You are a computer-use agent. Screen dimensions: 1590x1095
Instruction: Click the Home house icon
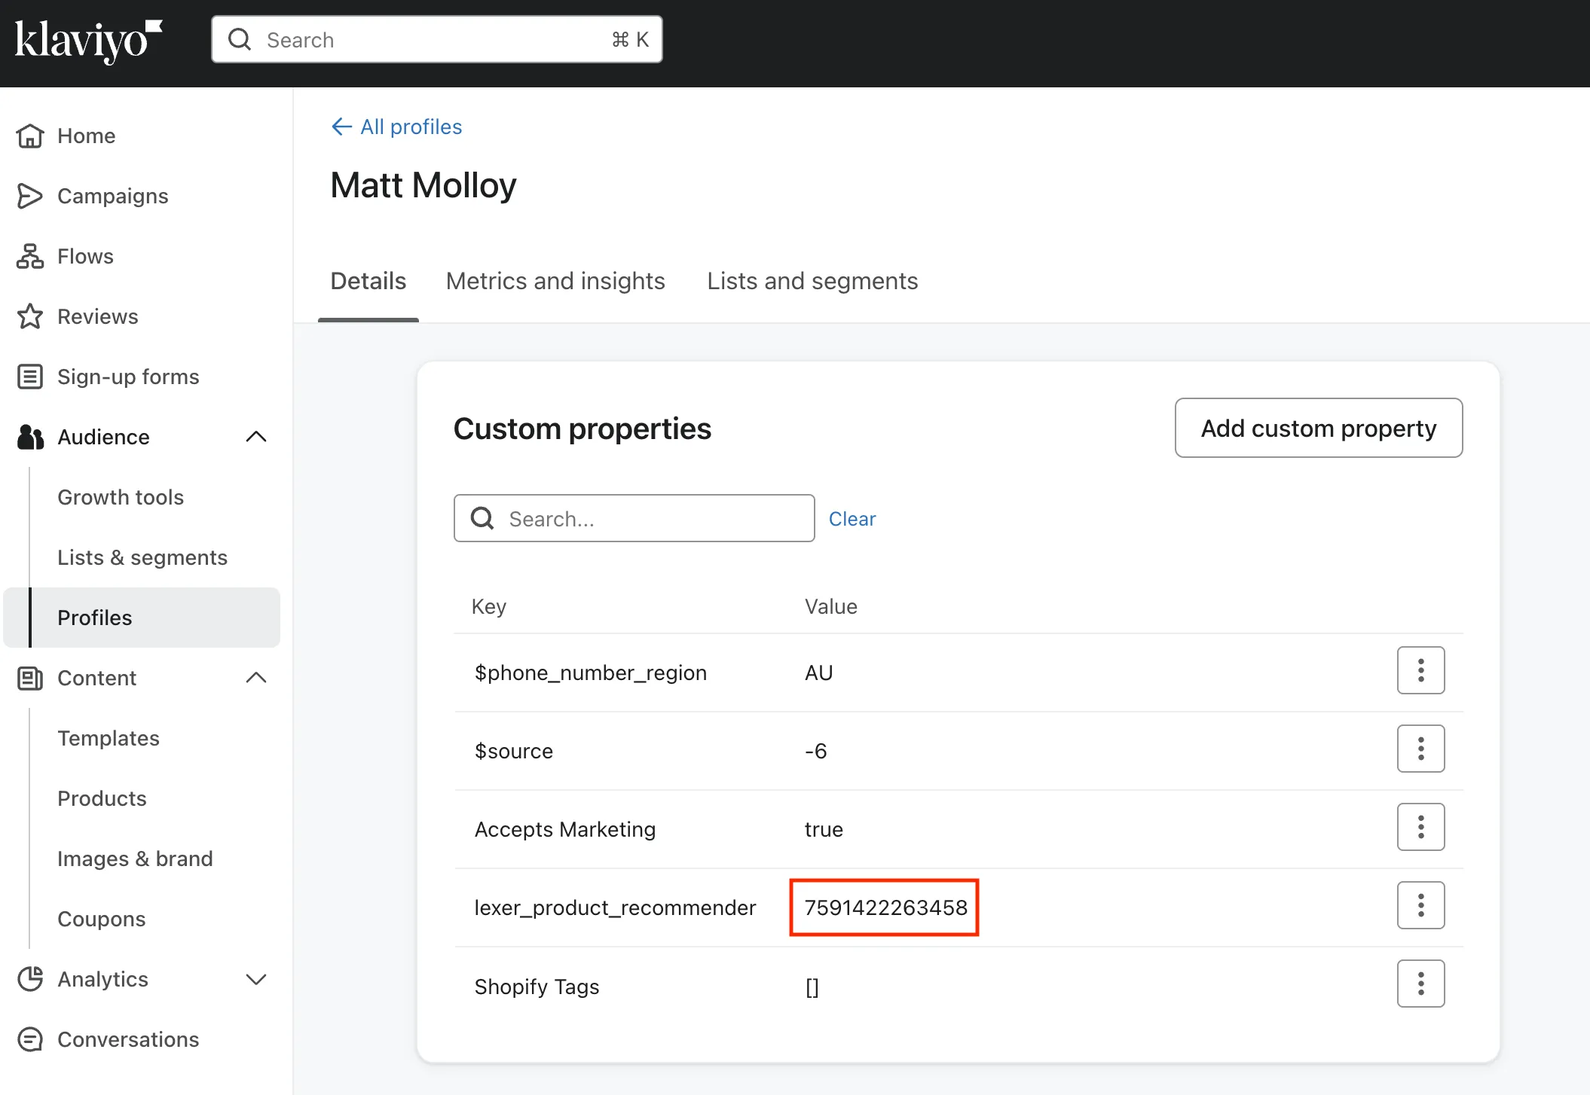(x=30, y=136)
